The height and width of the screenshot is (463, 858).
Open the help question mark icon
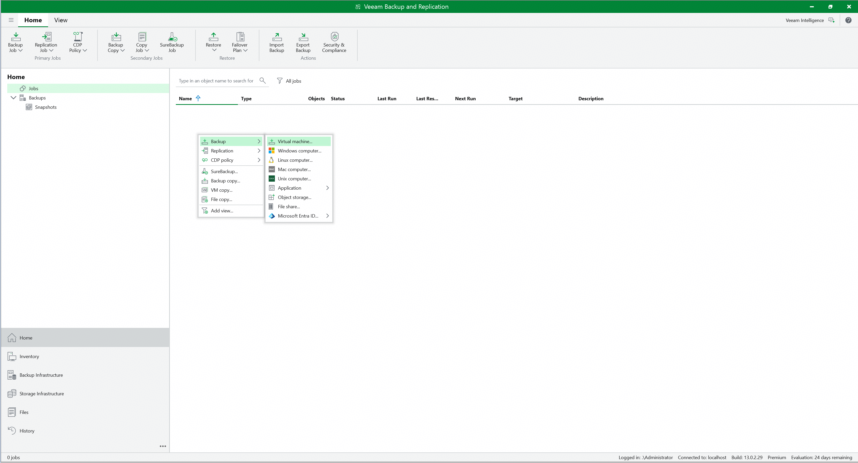tap(848, 20)
